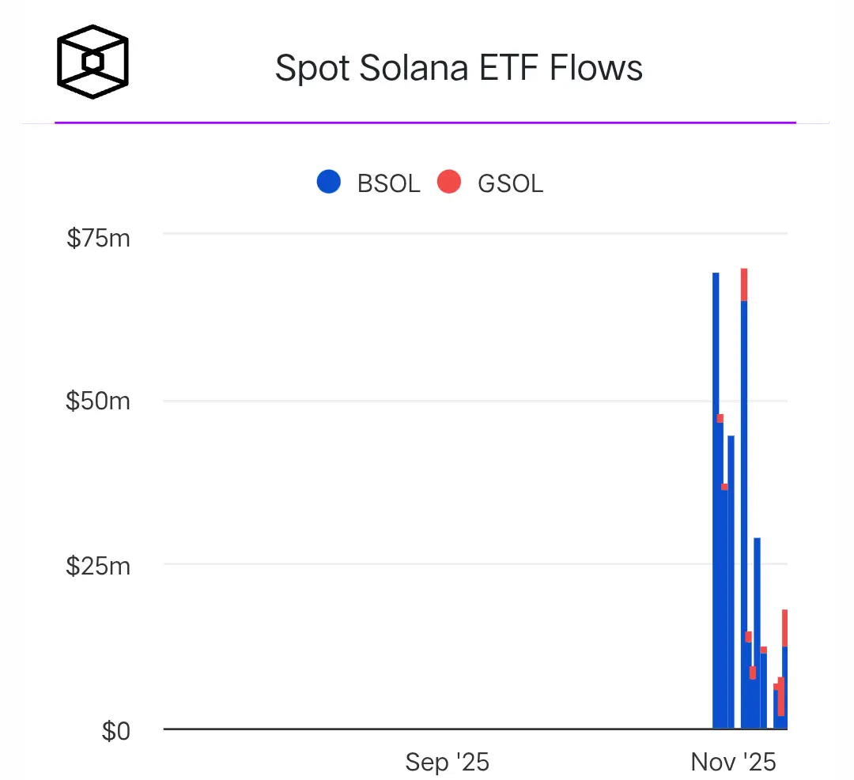Click the red GSOL segment atop tallest bar
The image size is (854, 780).
point(744,284)
